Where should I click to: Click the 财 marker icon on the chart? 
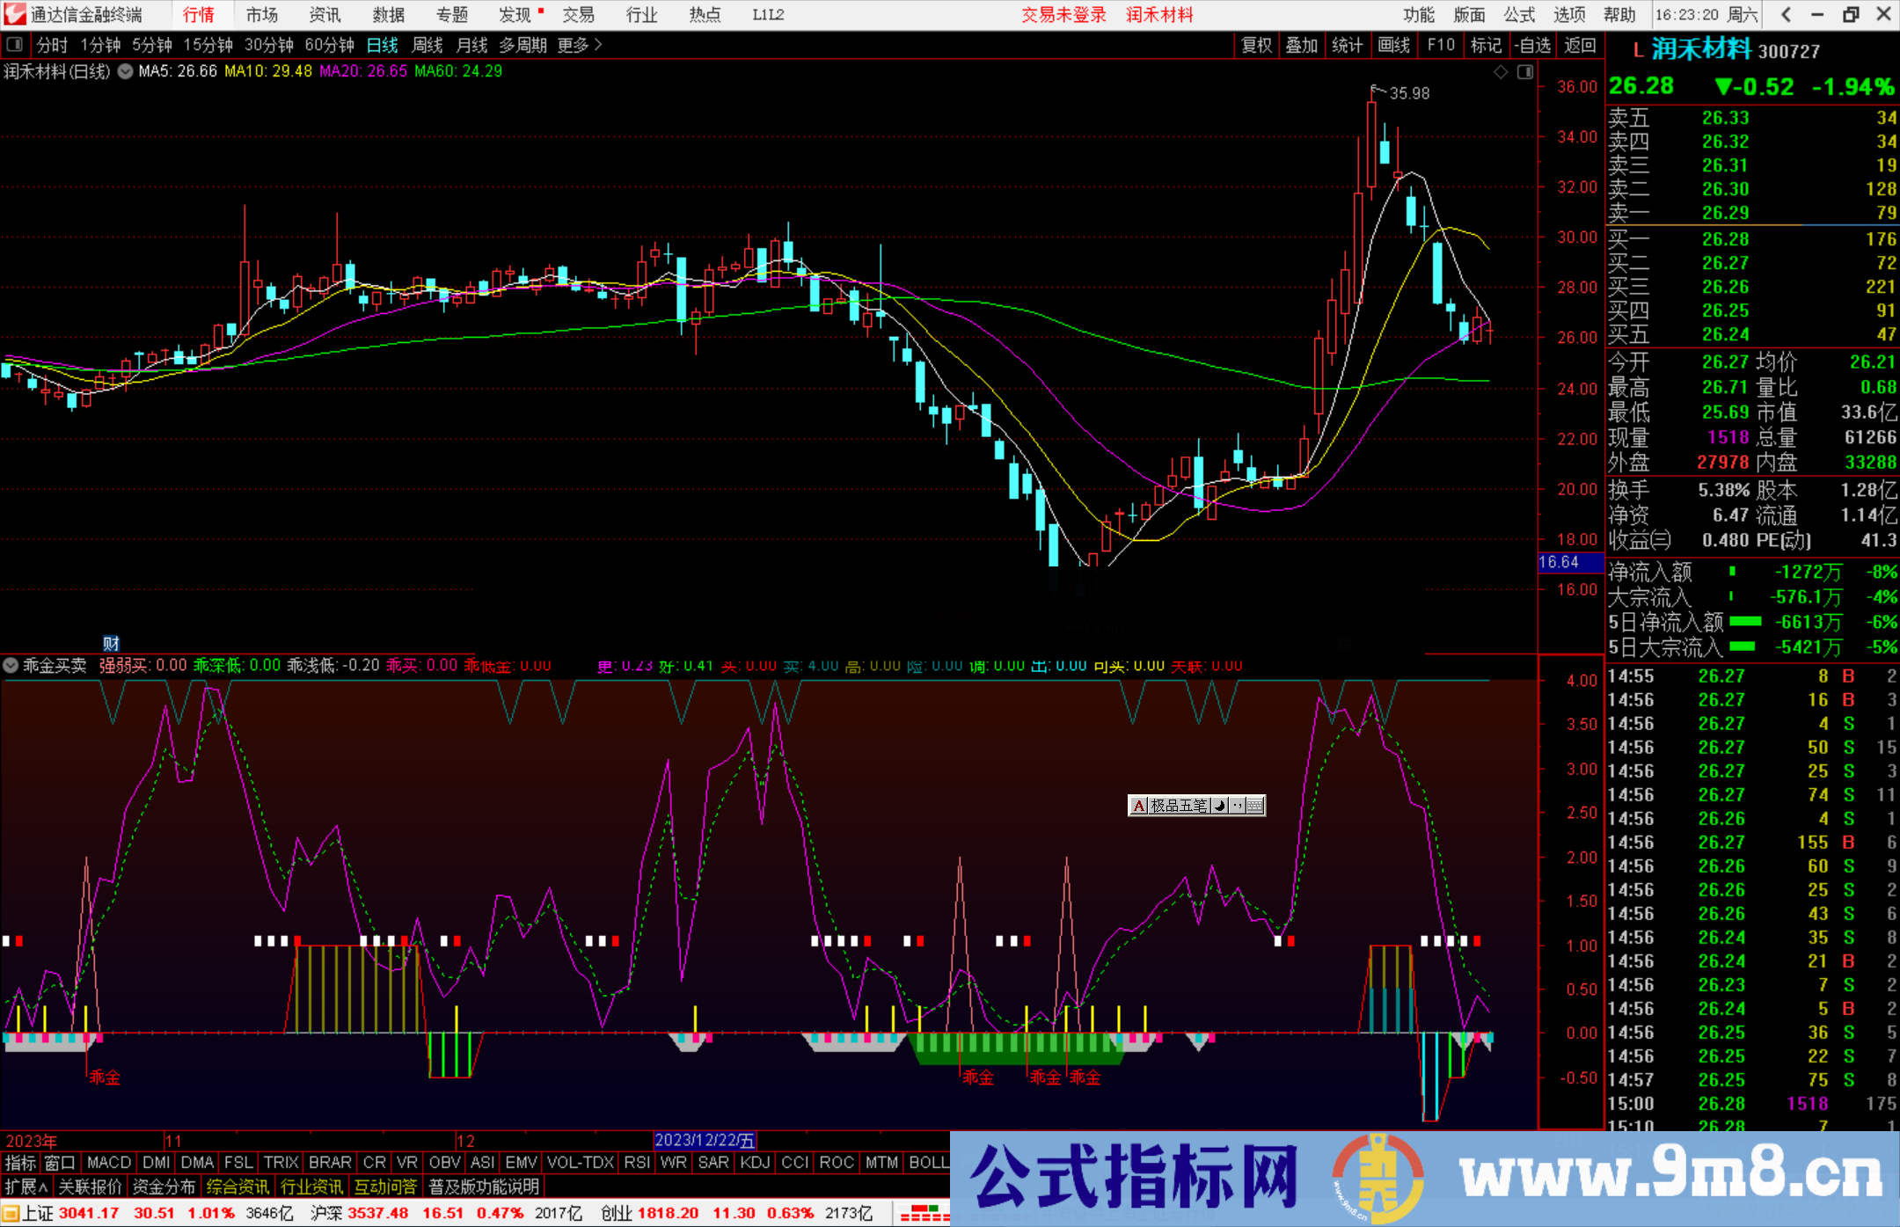click(x=111, y=643)
